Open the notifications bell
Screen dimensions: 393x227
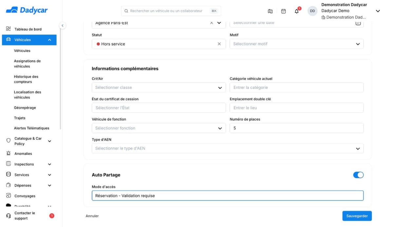297,11
